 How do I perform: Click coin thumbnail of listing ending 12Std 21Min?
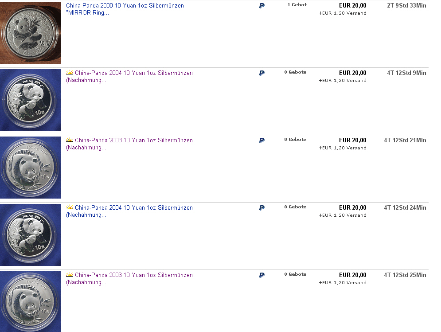tap(31, 168)
